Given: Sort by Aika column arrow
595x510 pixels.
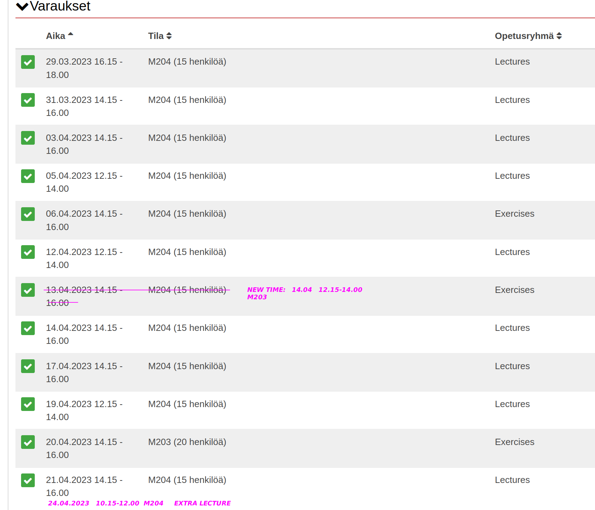Looking at the screenshot, I should coord(71,34).
